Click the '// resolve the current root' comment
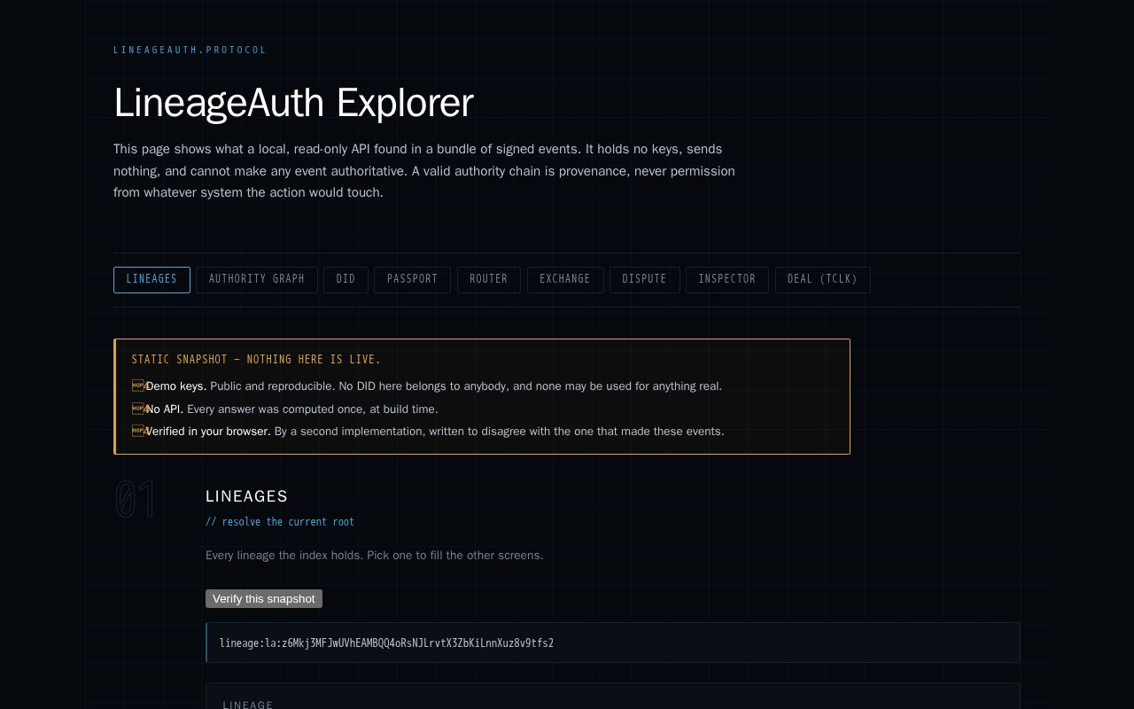Image resolution: width=1134 pixels, height=709 pixels. tap(280, 522)
